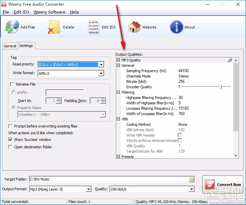Open the File menu
Image resolution: width=246 pixels, height=205 pixels.
6,12
